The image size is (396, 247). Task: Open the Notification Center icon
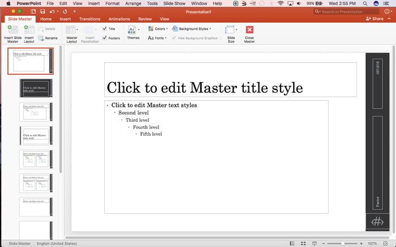pos(386,3)
